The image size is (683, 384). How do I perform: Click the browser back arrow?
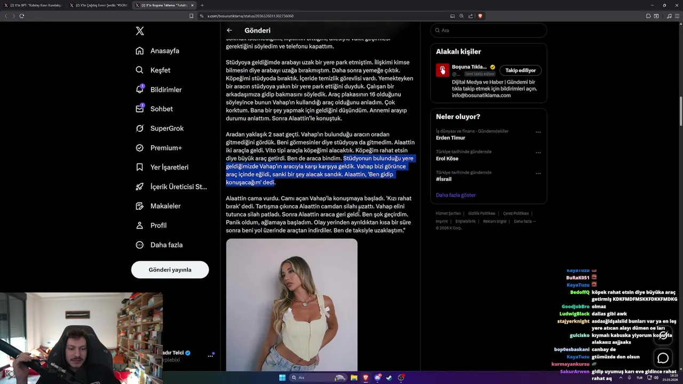6,16
